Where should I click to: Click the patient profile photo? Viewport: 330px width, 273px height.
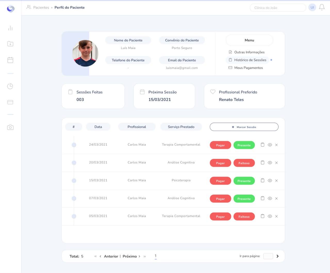click(85, 53)
